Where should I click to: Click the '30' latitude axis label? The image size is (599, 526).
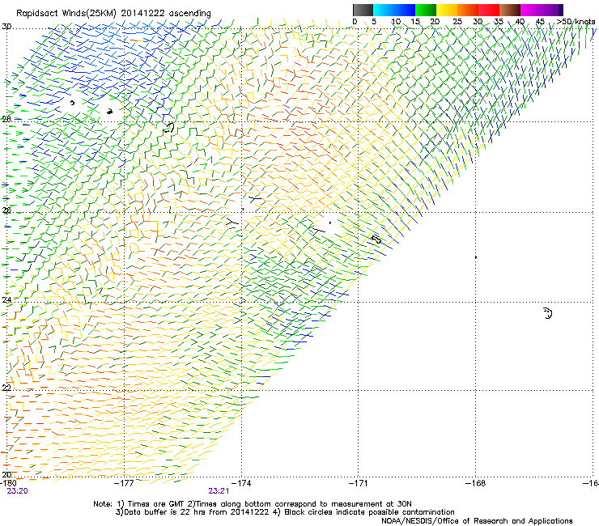(x=6, y=27)
